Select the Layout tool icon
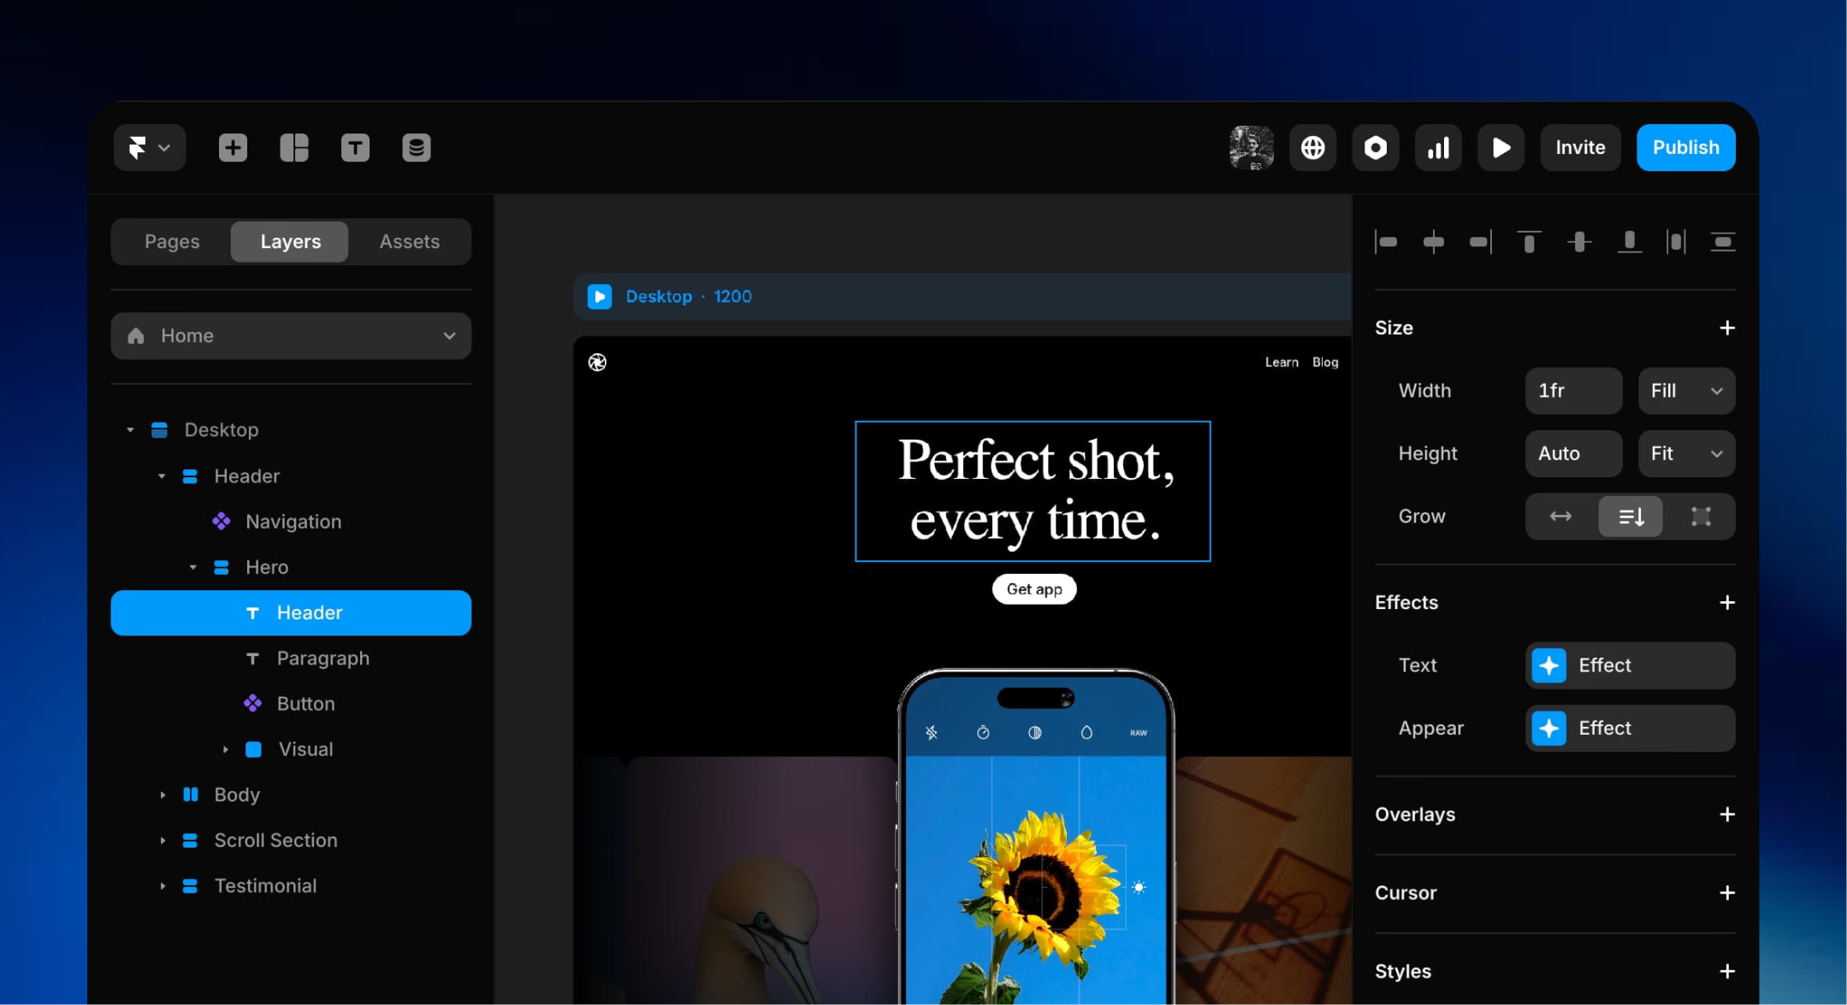Viewport: 1847px width, 1005px height. coord(293,147)
